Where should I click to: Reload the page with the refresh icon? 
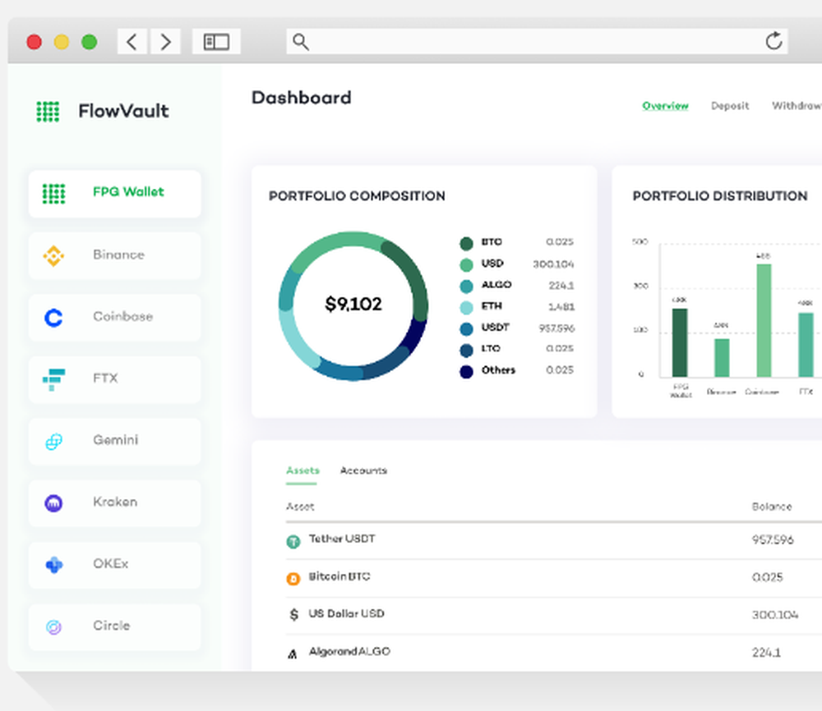(774, 41)
